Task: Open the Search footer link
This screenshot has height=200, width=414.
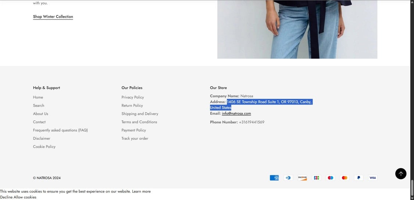Action: 39,105
